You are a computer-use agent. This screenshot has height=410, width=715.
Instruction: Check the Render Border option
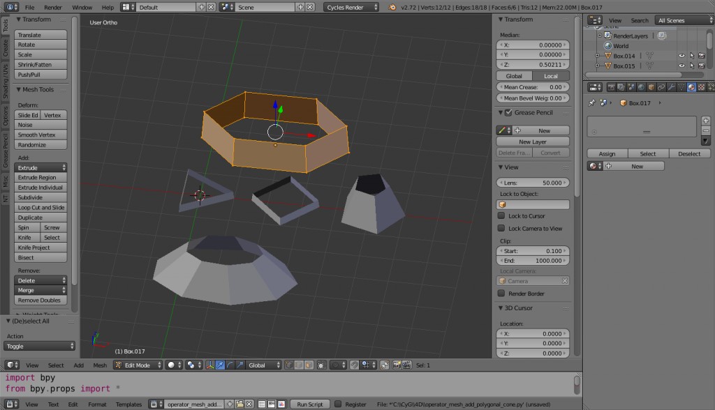point(501,293)
